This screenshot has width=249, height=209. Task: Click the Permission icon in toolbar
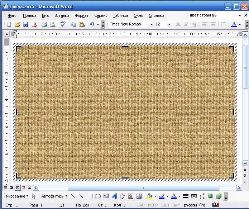click(34, 24)
